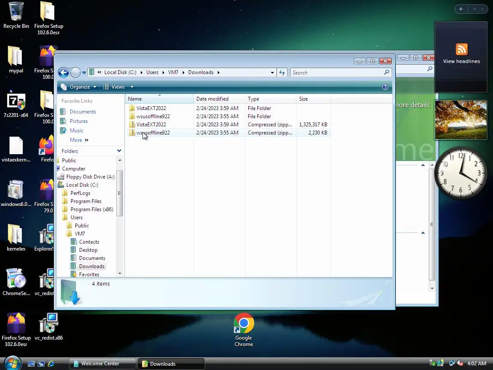Expand the arrow after Users in breadcrumb
The image size is (493, 370).
163,73
